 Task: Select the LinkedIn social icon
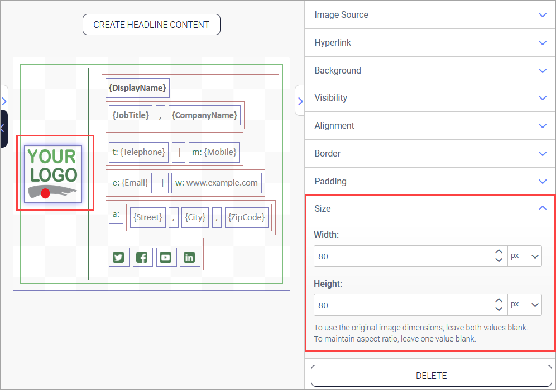[x=190, y=257]
